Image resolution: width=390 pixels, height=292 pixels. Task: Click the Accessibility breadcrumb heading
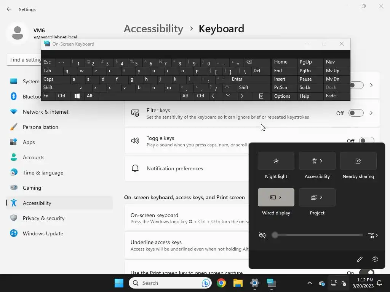point(153,29)
